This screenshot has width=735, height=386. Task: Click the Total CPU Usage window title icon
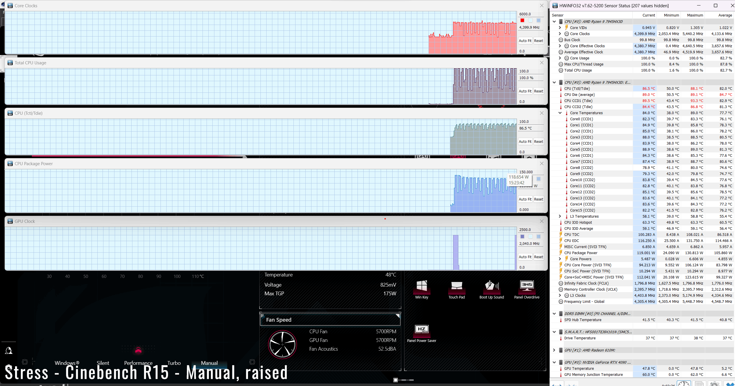10,63
